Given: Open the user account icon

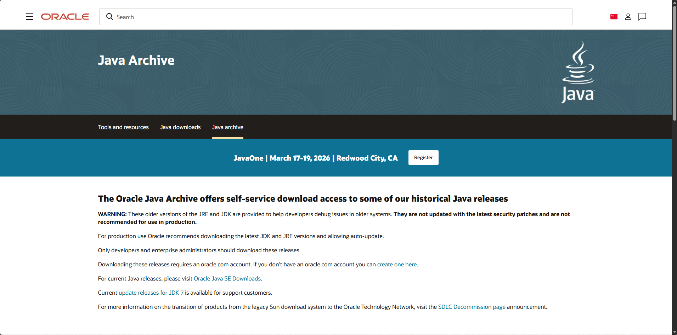Looking at the screenshot, I should pos(628,17).
